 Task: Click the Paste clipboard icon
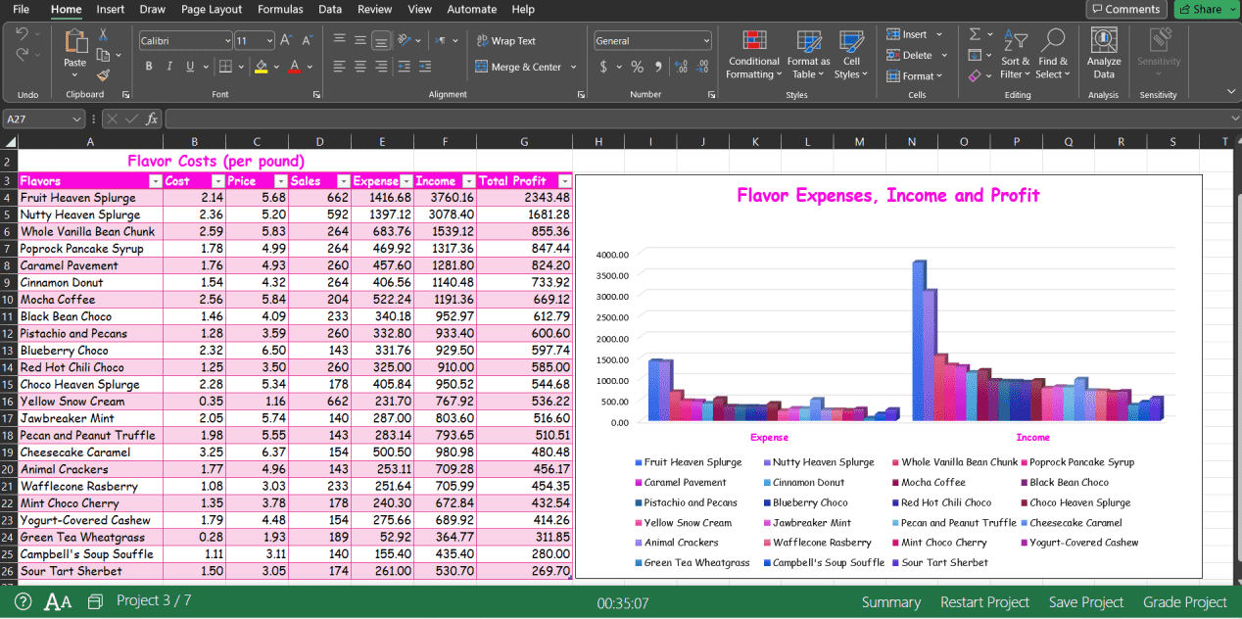(75, 41)
